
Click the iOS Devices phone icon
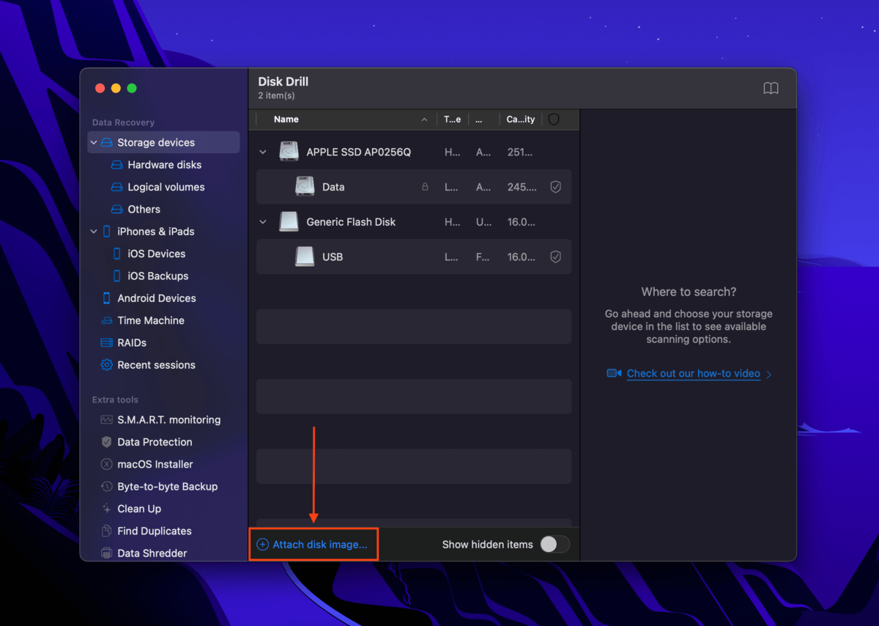(117, 254)
